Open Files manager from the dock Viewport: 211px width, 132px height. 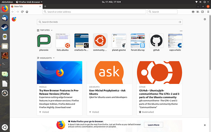5,46
